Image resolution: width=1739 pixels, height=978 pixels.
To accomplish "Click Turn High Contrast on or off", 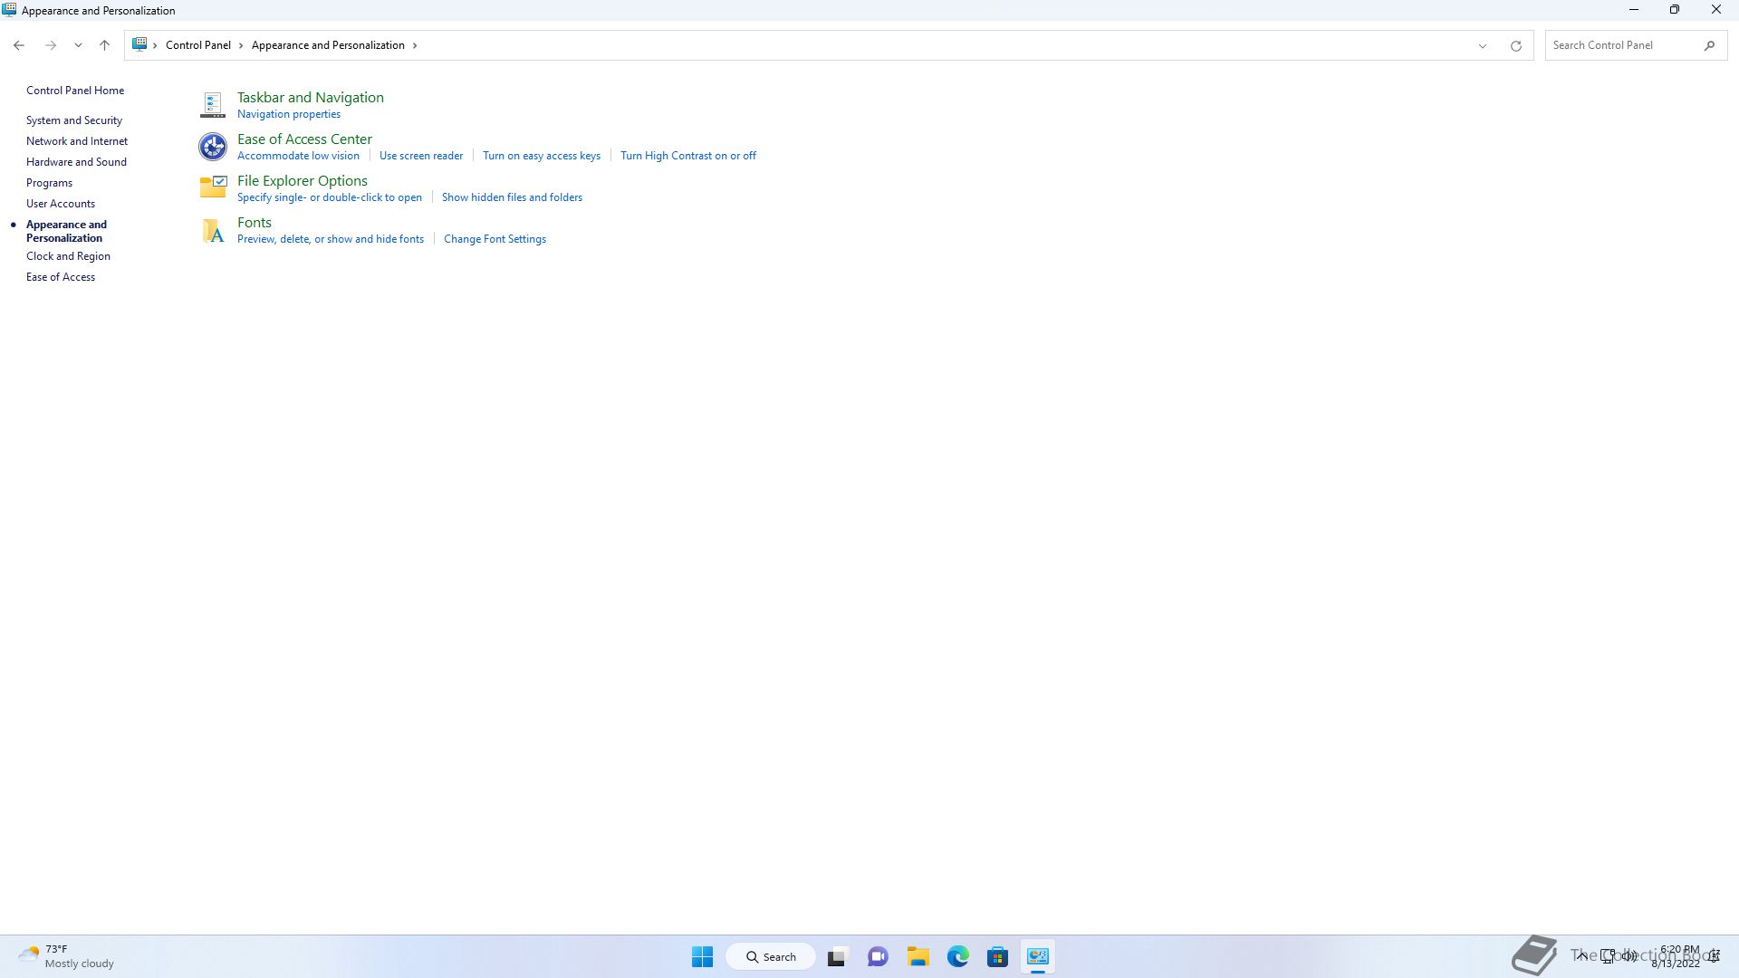I will pos(687,156).
